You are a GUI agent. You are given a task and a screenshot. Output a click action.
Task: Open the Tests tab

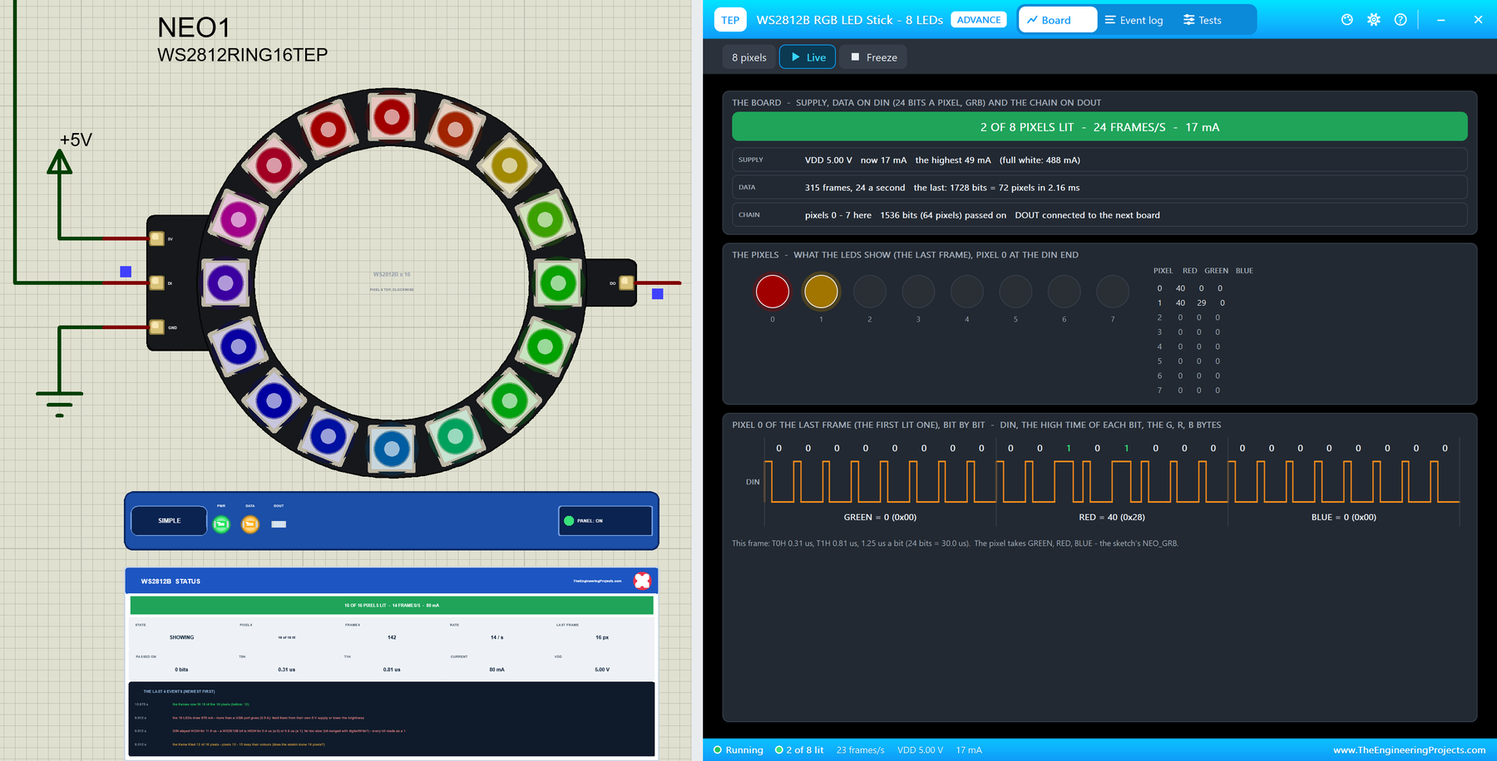[1203, 20]
